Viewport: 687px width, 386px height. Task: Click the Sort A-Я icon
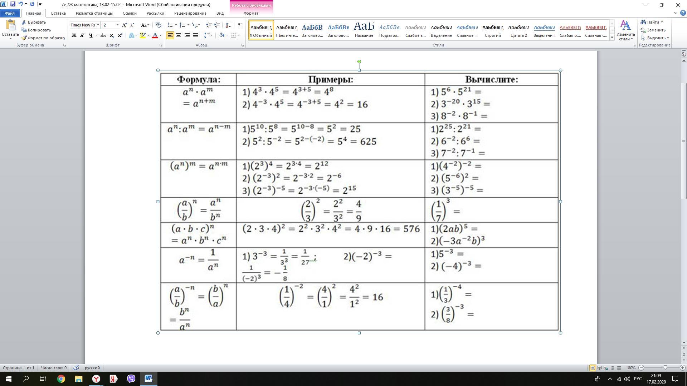[228, 25]
